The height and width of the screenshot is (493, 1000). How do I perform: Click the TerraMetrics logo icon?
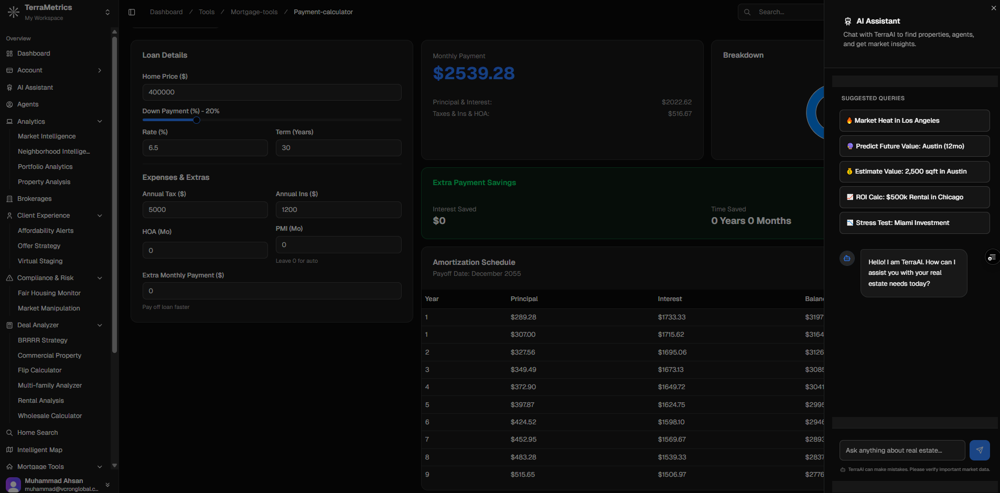tap(13, 12)
